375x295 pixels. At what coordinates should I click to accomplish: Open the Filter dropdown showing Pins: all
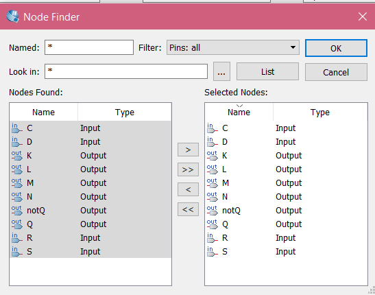(233, 47)
